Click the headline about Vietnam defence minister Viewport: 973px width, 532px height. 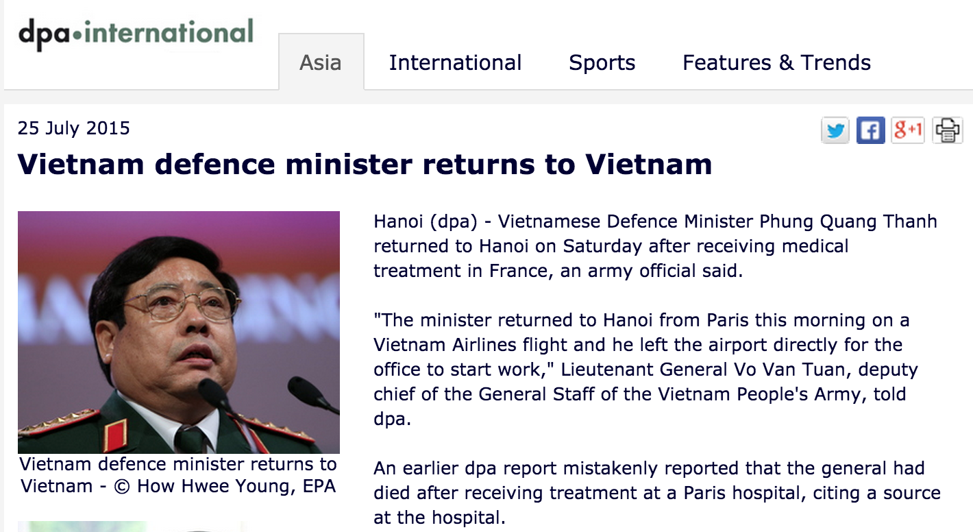point(365,165)
